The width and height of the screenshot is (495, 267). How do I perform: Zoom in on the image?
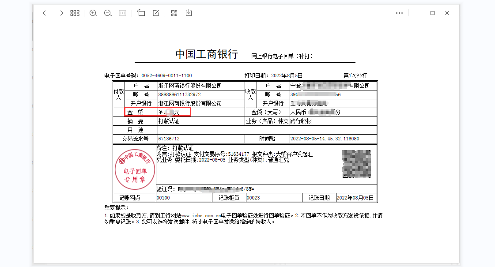click(x=93, y=13)
